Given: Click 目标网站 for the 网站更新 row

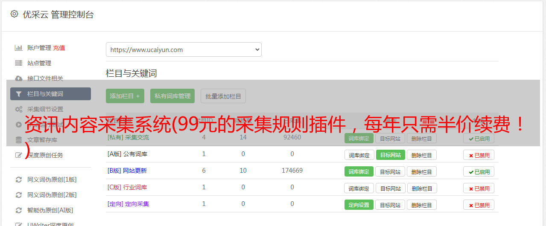Looking at the screenshot, I should [390, 172].
